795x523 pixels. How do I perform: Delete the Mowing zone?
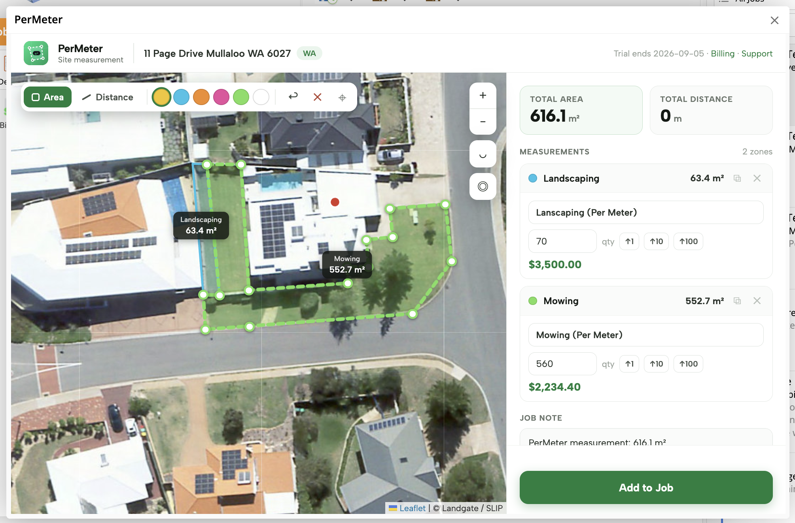coord(757,301)
